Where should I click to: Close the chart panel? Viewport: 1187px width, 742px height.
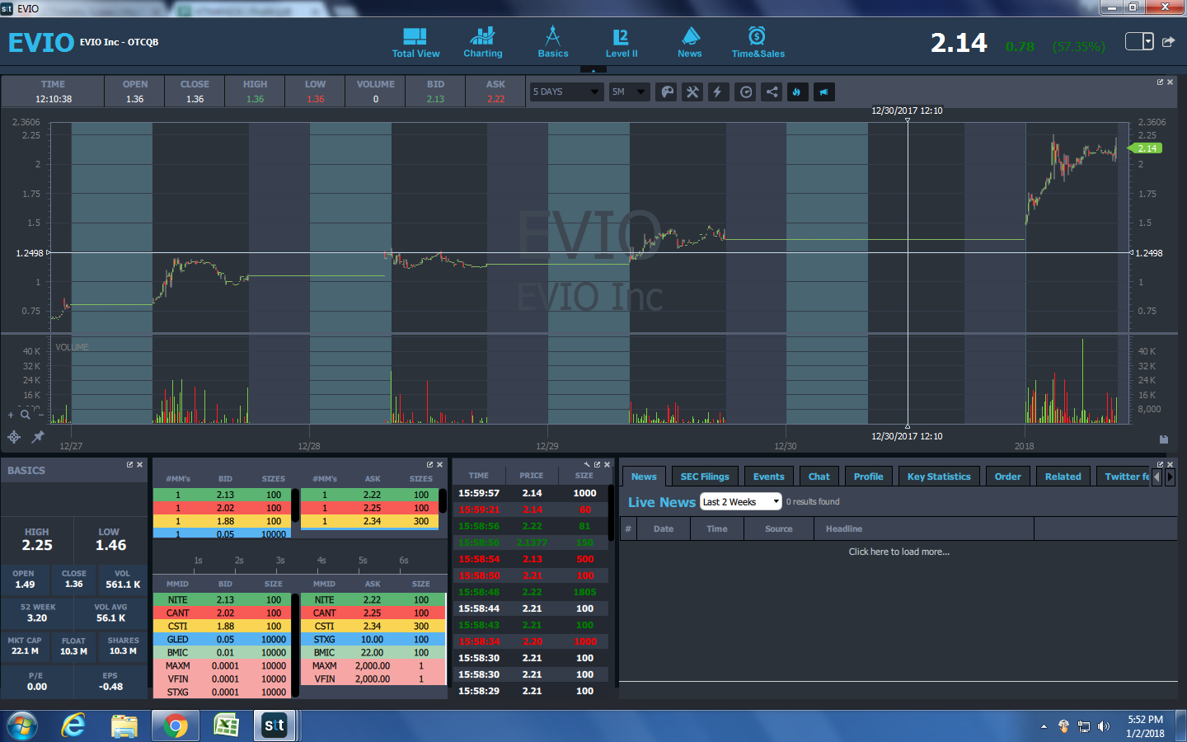click(1171, 82)
